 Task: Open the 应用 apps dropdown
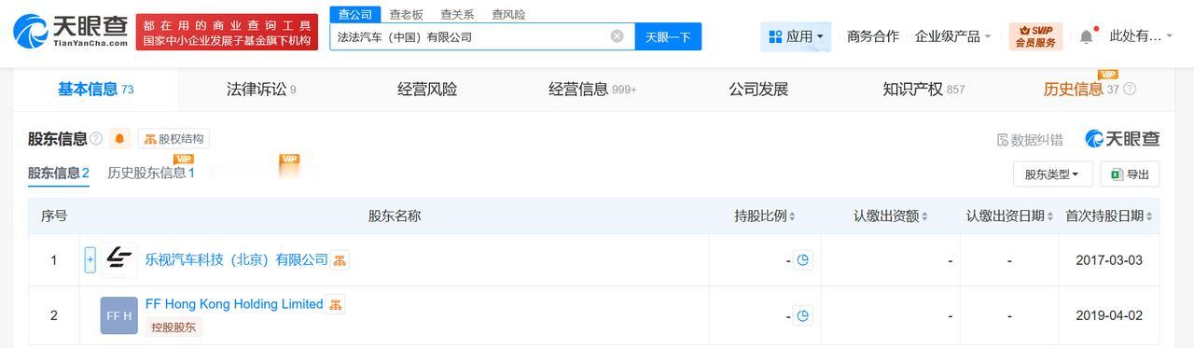(x=796, y=36)
